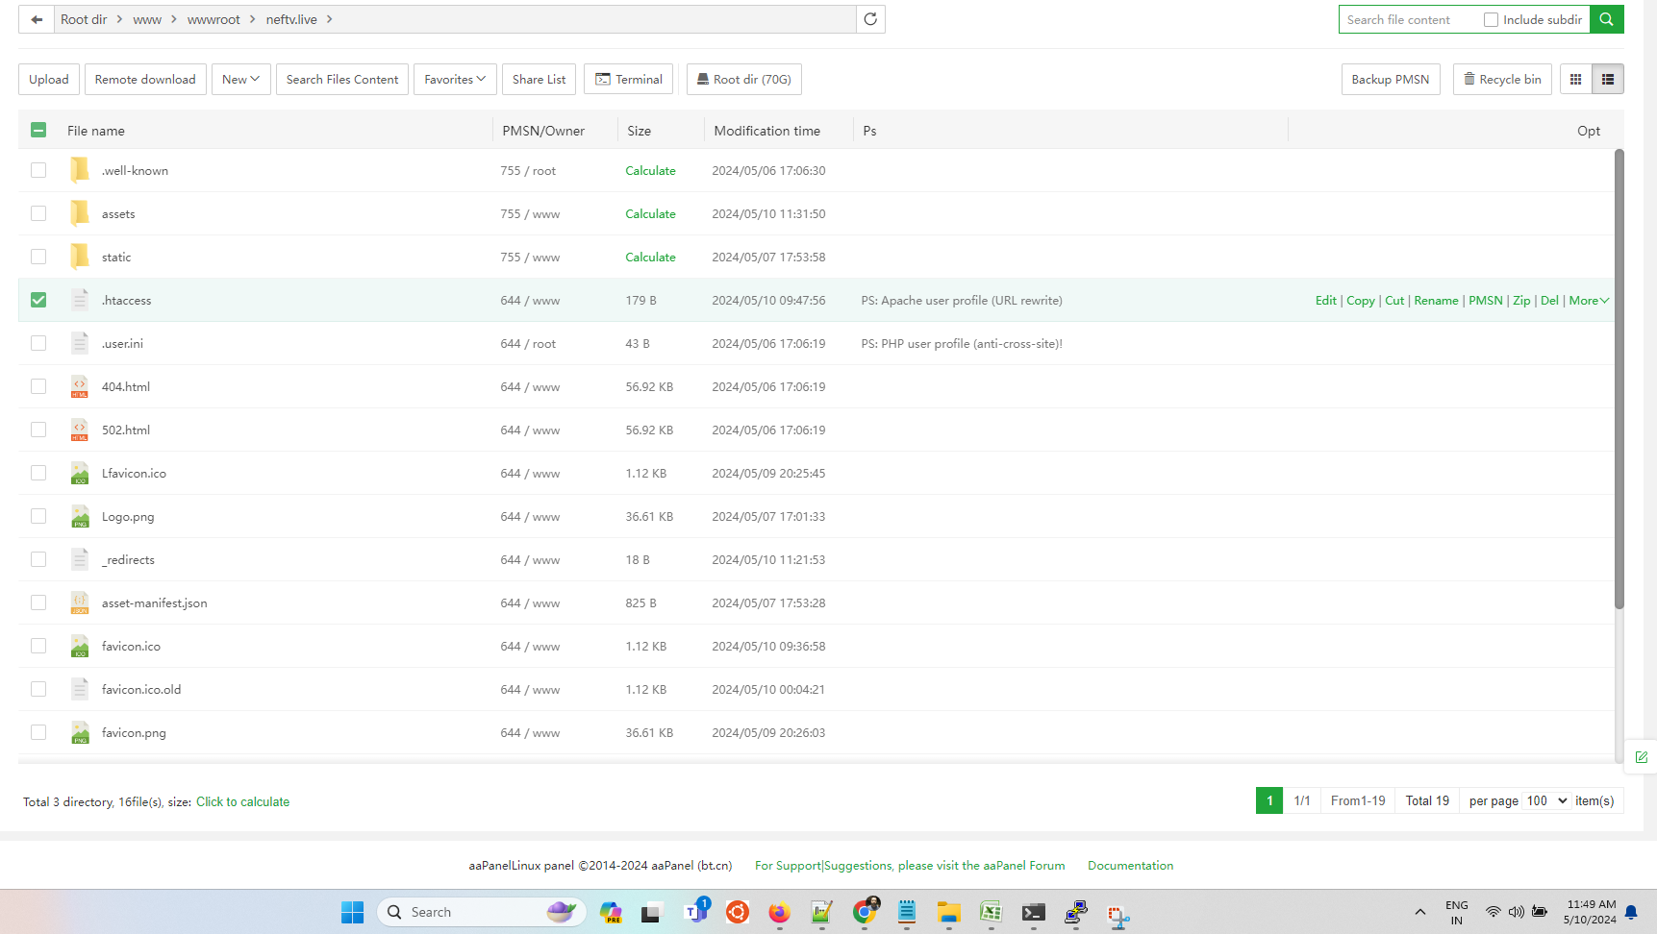
Task: Open Firefox from the taskbar
Action: pos(779,912)
